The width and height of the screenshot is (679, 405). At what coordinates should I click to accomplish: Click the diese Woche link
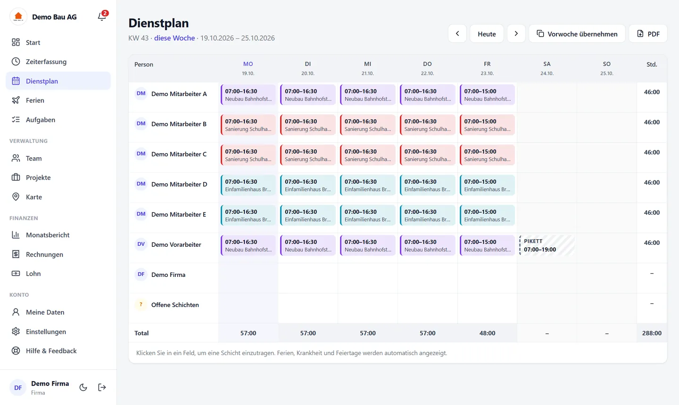click(x=174, y=38)
